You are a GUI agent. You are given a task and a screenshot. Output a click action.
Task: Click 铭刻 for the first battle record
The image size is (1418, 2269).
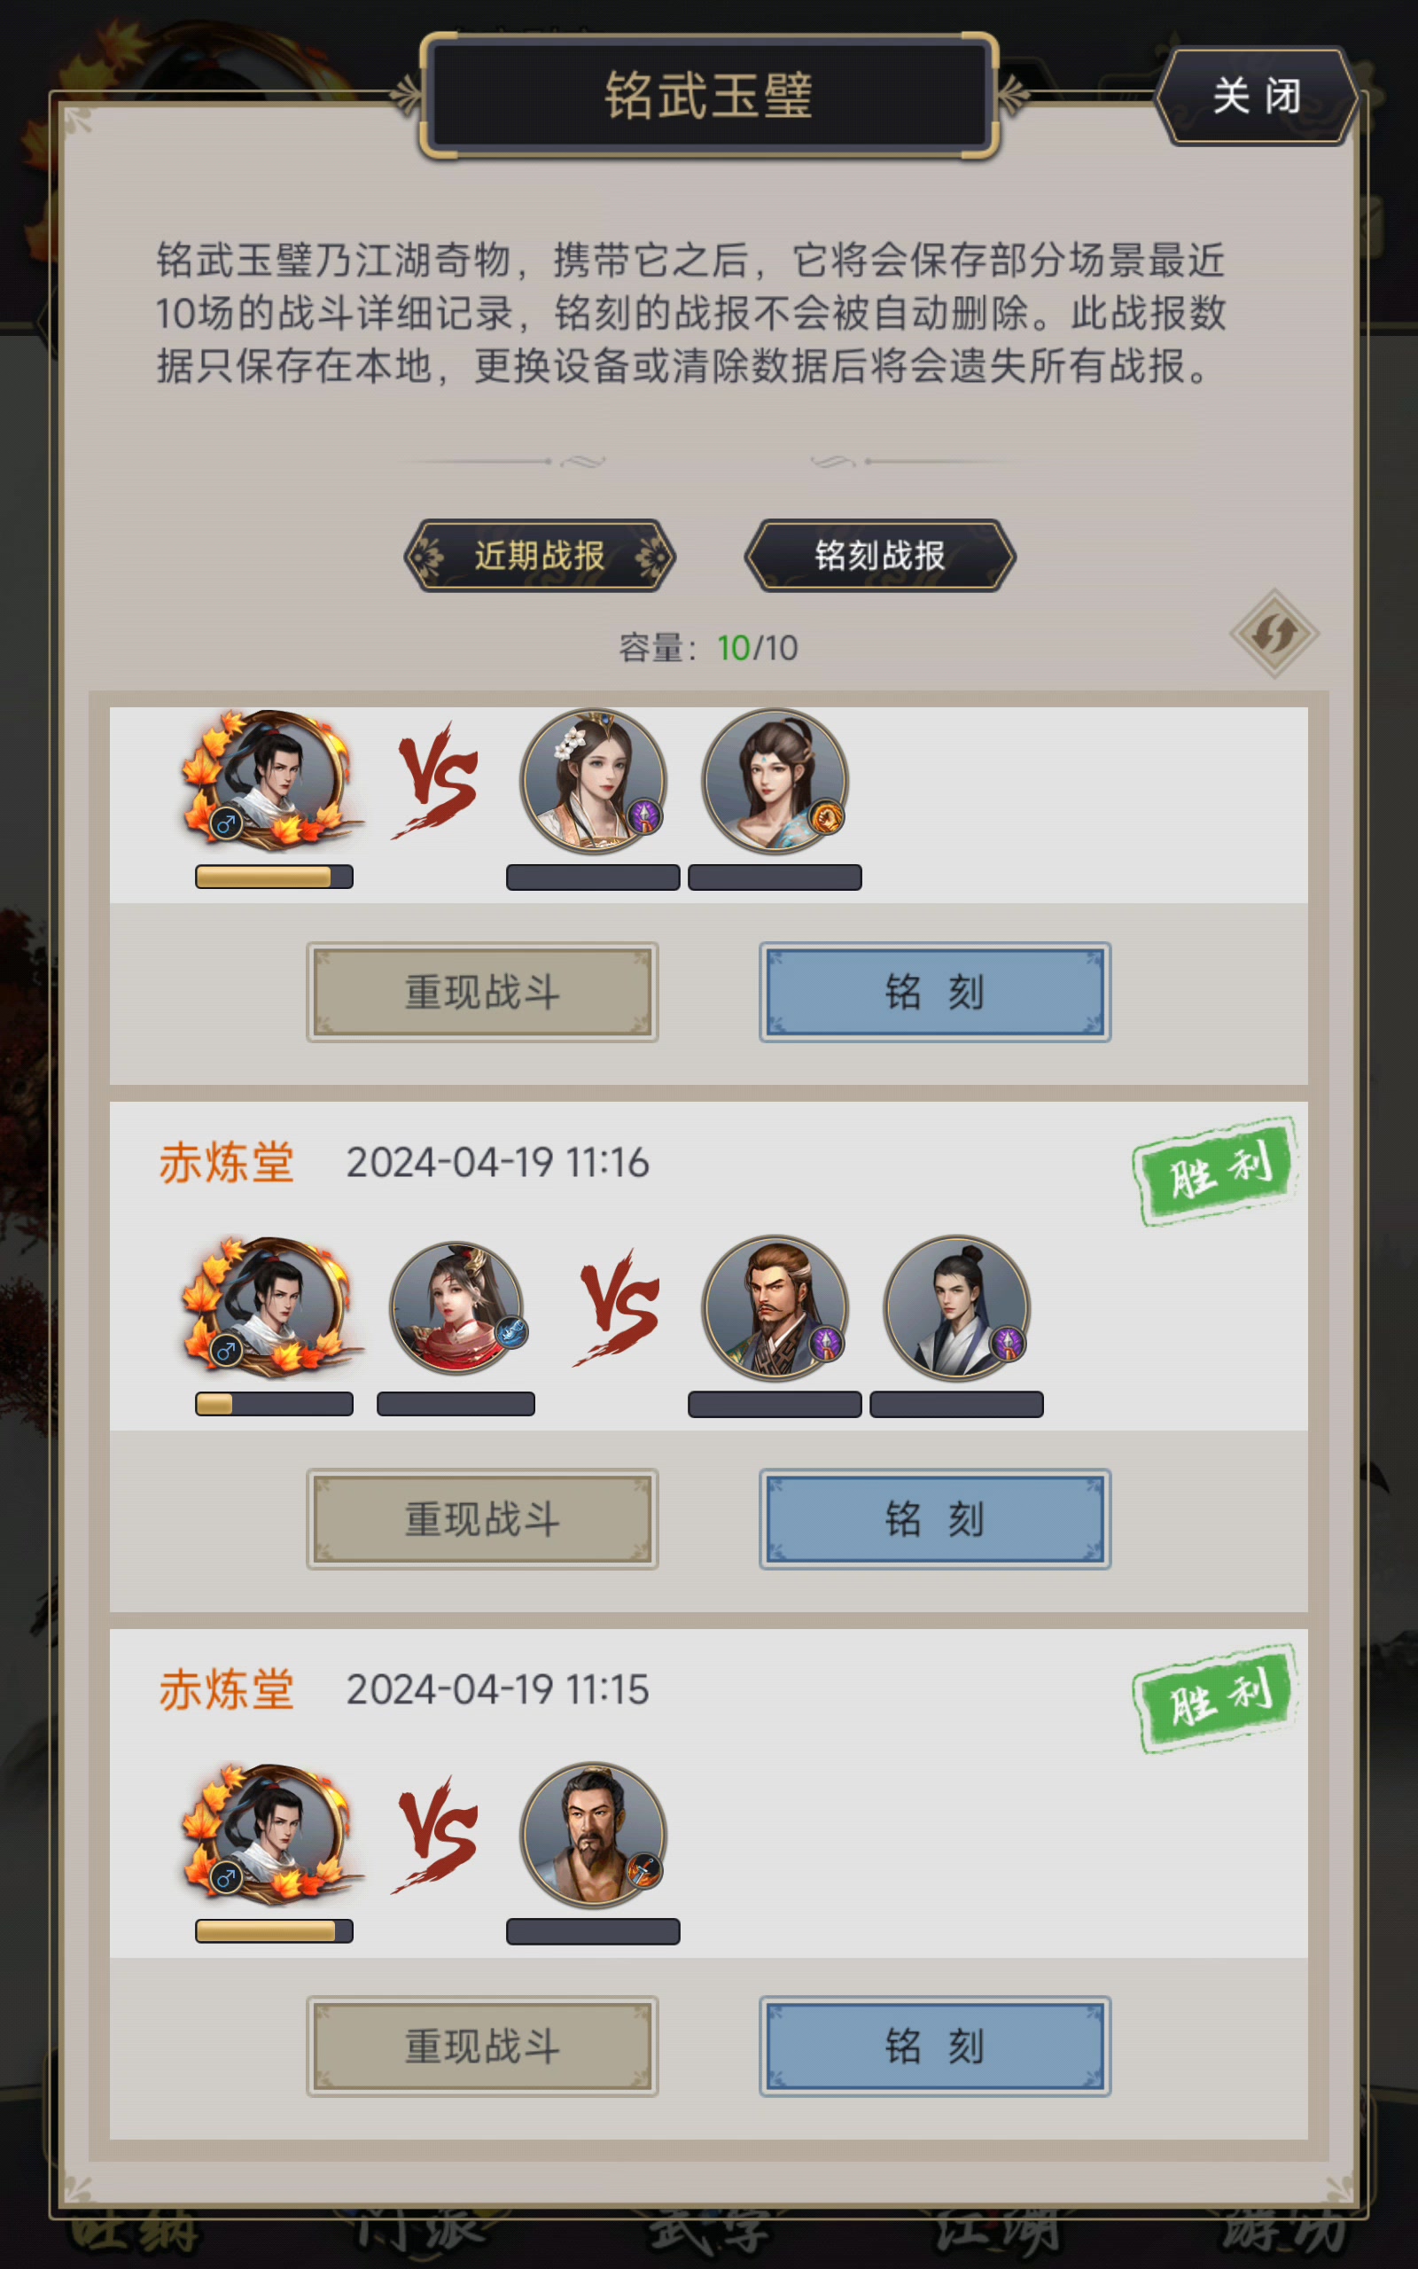(935, 992)
